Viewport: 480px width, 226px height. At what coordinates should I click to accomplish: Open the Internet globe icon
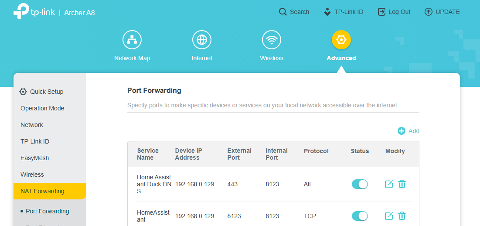[202, 40]
